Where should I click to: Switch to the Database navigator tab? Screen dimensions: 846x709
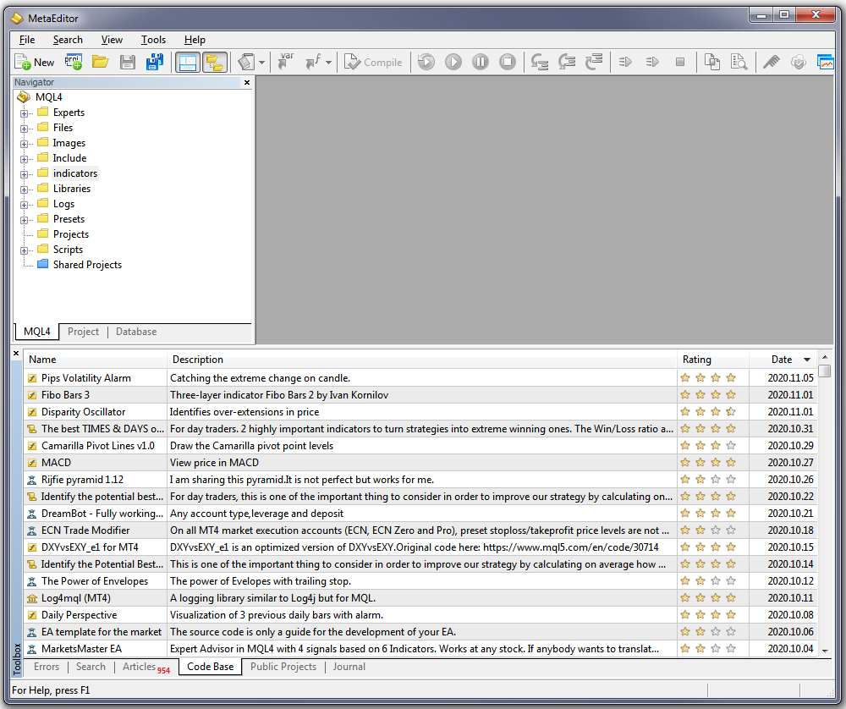[136, 332]
